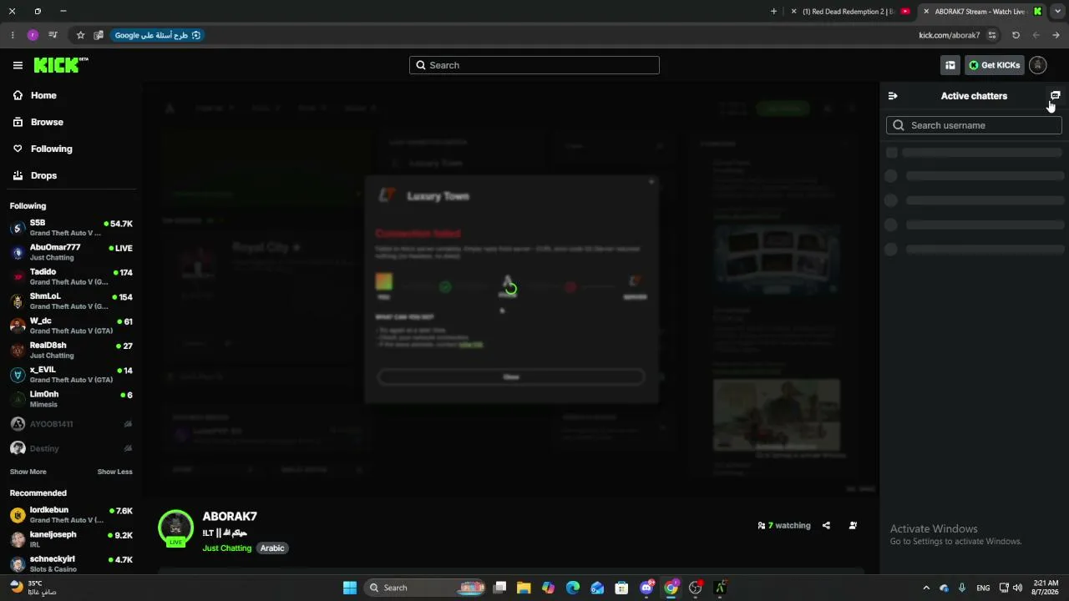
Task: Open kaneljoseph recommended channel
Action: (x=71, y=539)
